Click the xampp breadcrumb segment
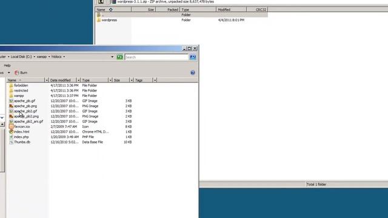The height and width of the screenshot is (218, 388). (42, 57)
